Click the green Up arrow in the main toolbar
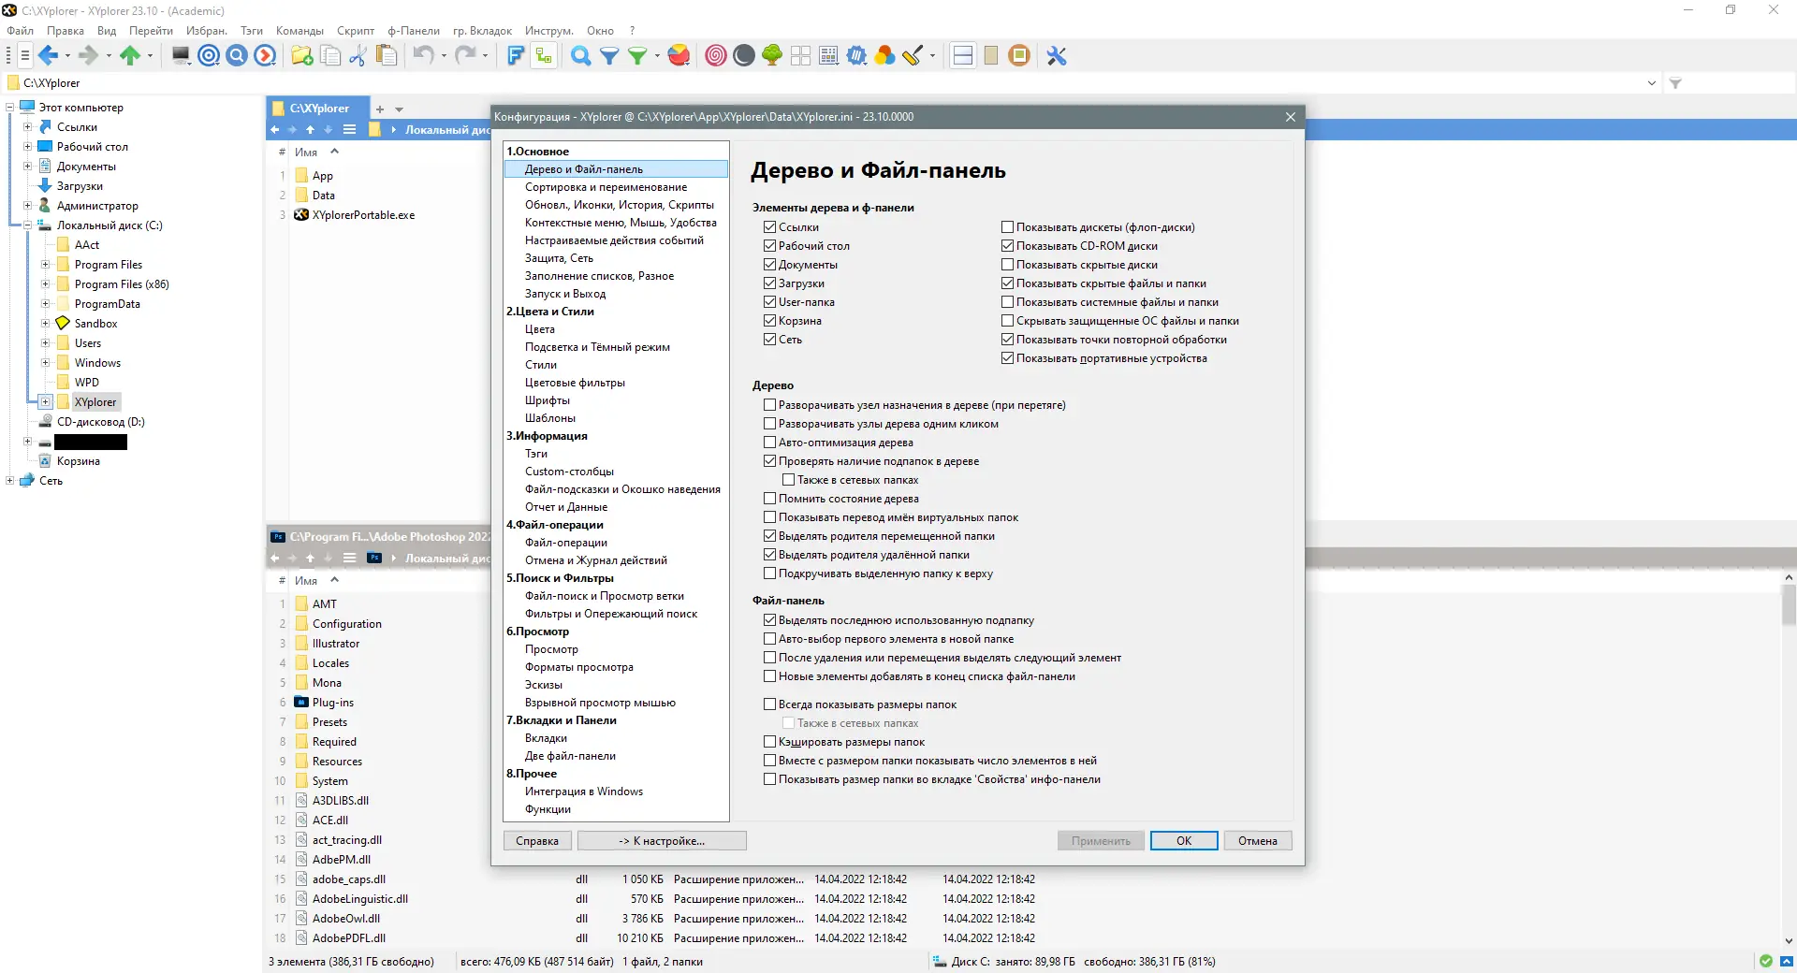Image resolution: width=1797 pixels, height=973 pixels. 129,56
